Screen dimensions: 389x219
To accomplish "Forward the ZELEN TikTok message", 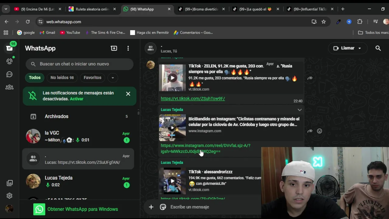I will (x=310, y=78).
